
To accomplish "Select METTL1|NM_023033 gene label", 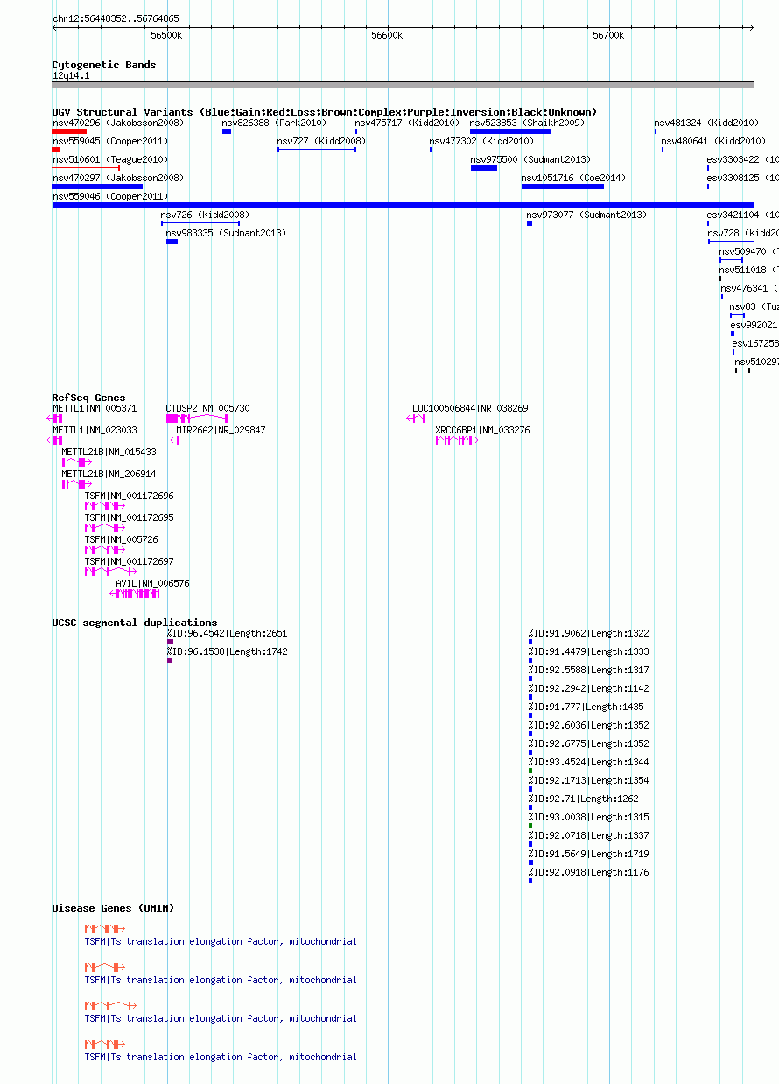I will [x=95, y=431].
